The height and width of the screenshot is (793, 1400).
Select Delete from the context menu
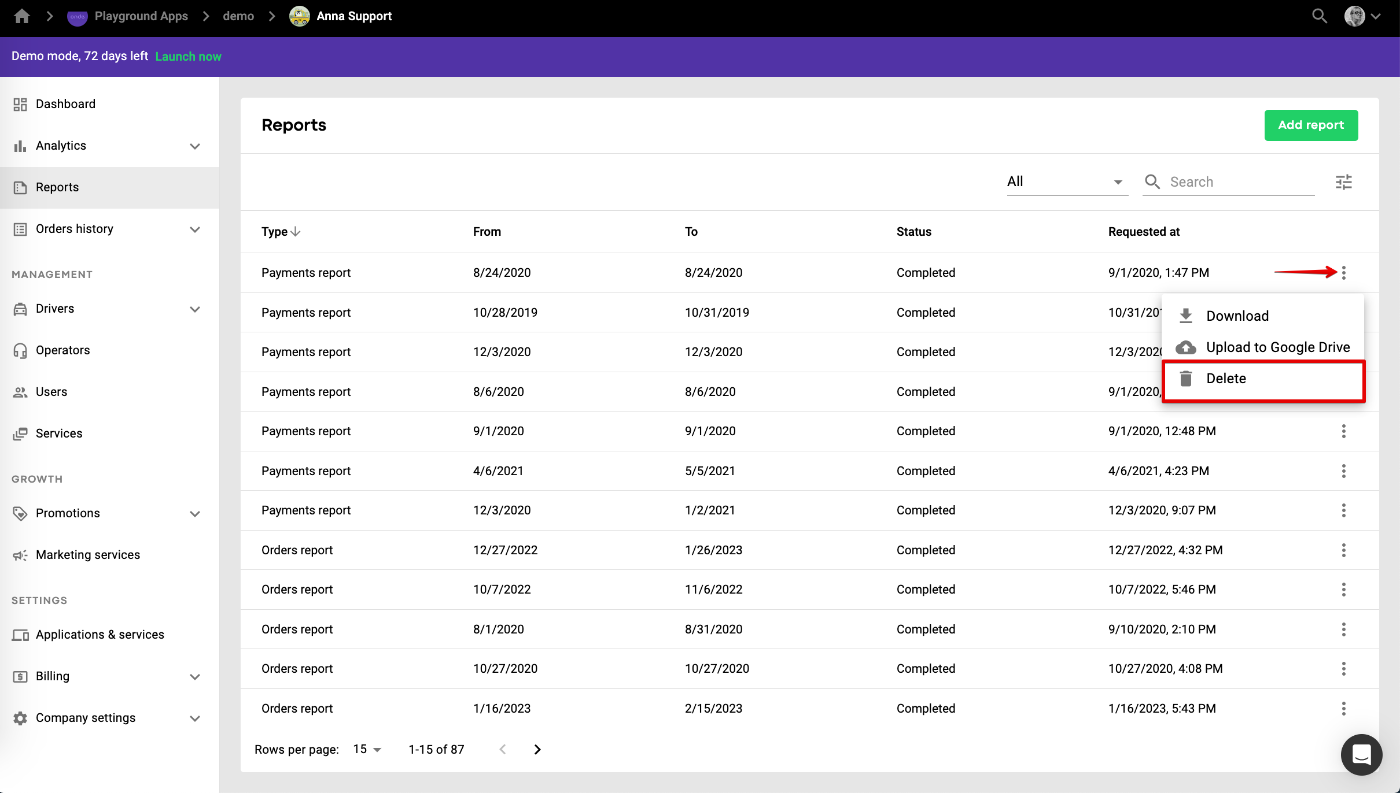coord(1226,379)
